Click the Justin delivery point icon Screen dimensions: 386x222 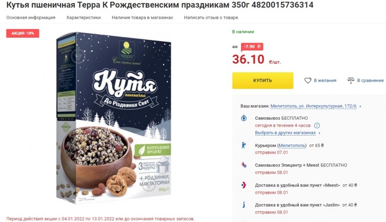tap(244, 205)
